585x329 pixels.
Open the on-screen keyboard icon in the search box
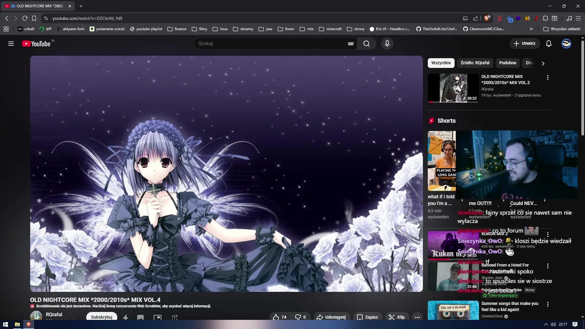[351, 43]
